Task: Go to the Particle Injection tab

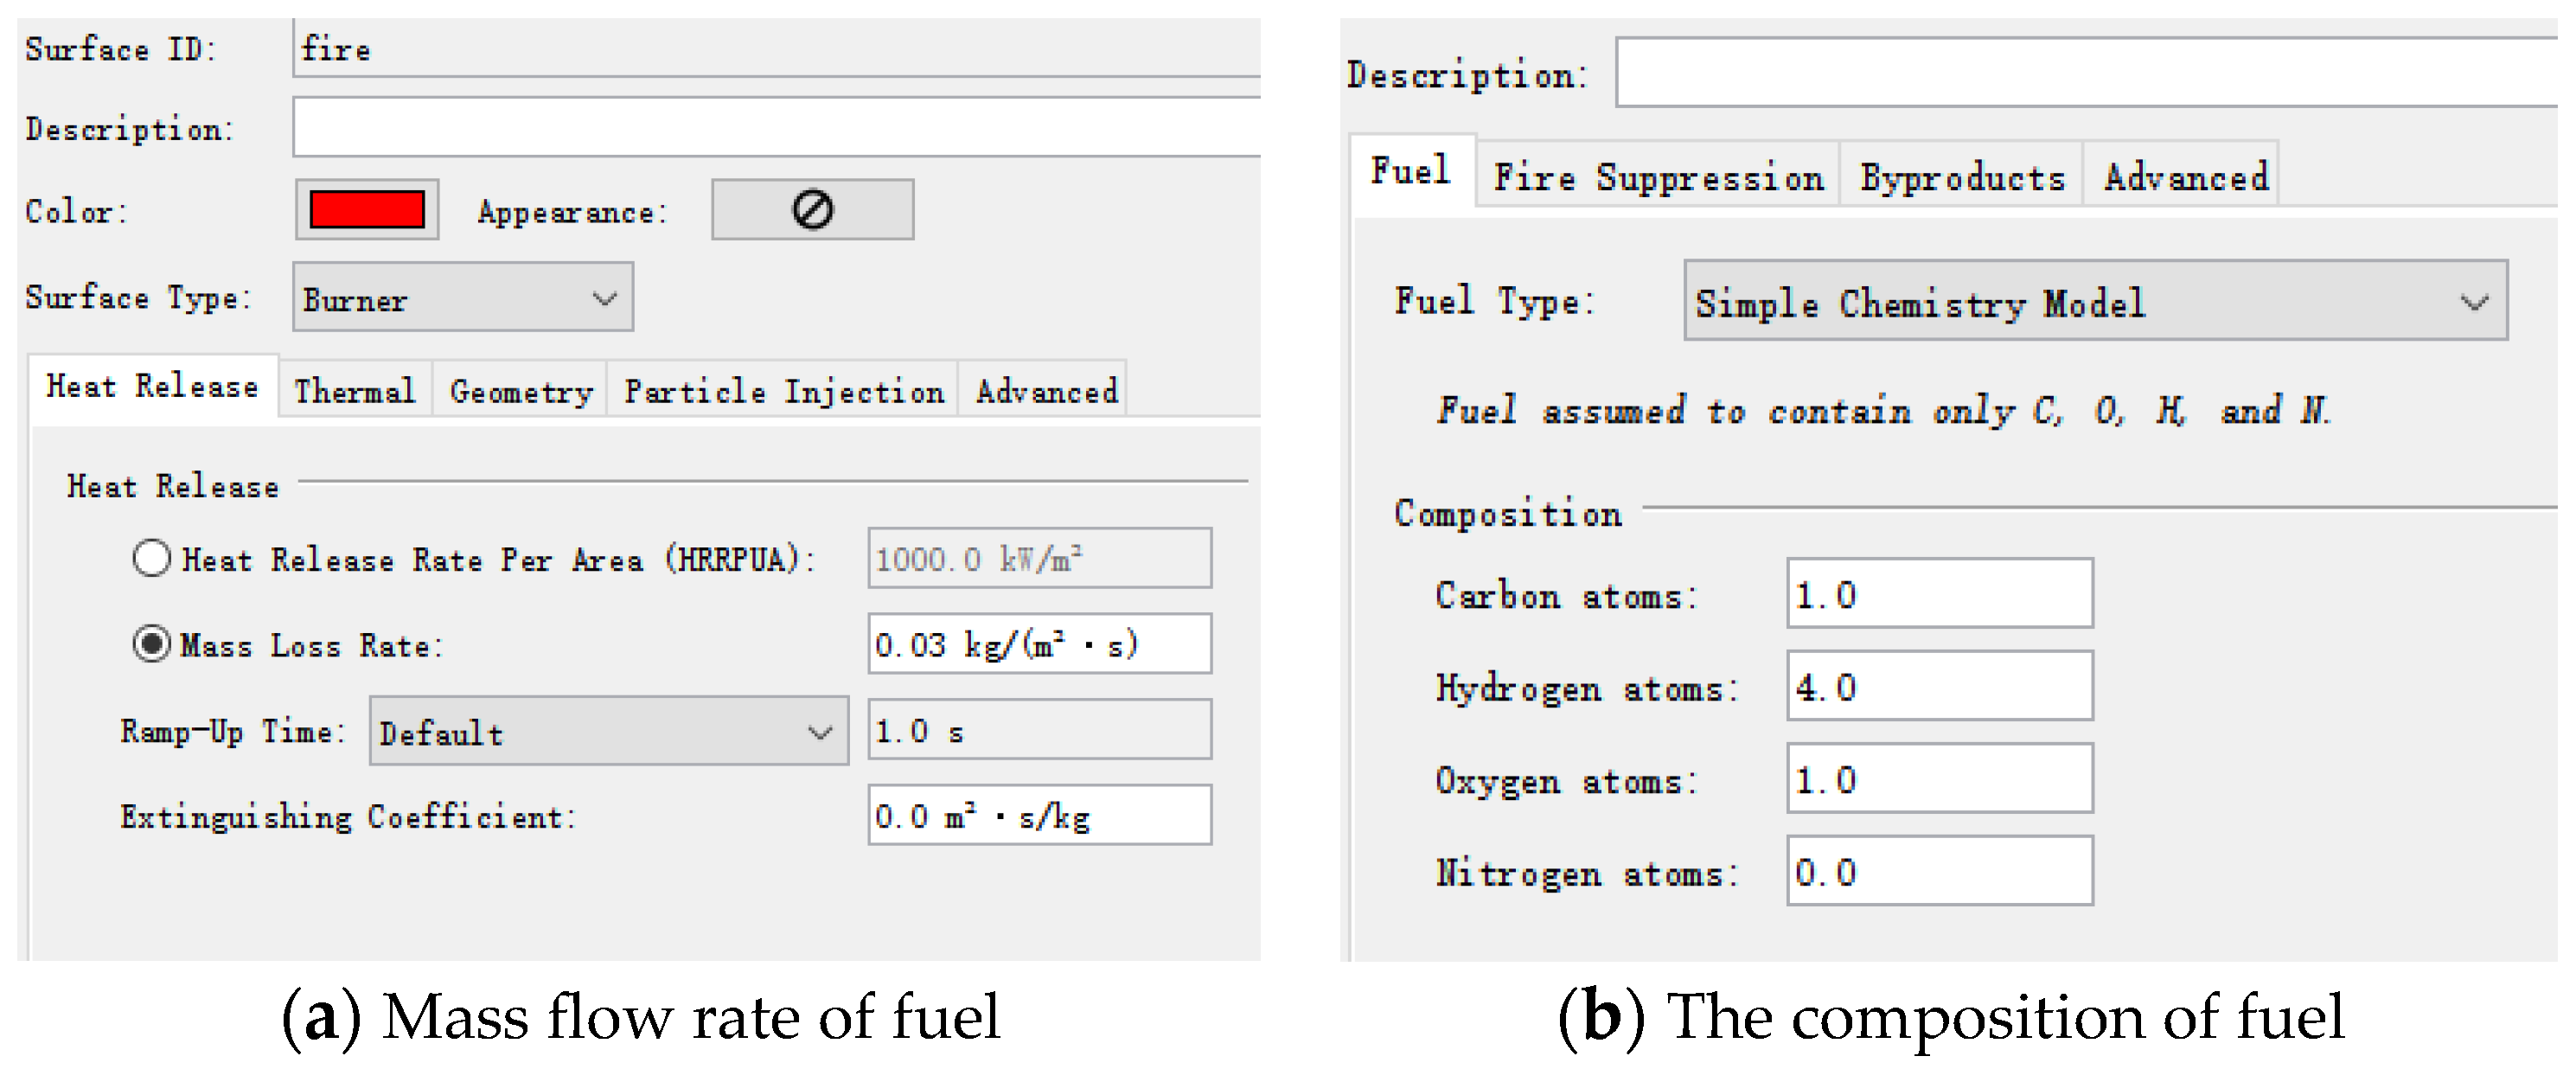Action: tap(783, 391)
